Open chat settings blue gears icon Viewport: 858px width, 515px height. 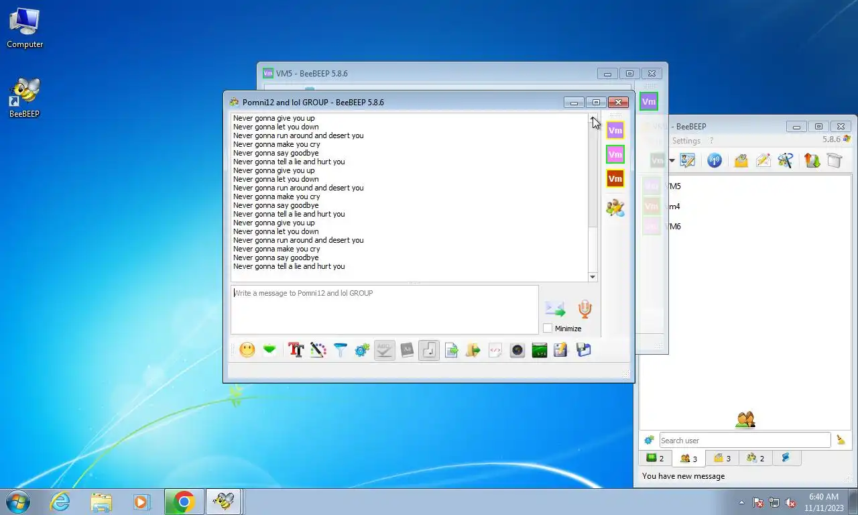(362, 350)
